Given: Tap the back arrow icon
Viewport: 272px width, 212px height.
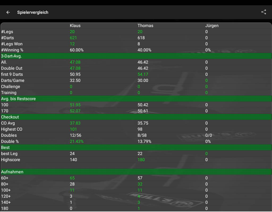Looking at the screenshot, I should (x=8, y=12).
